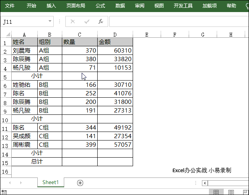The width and height of the screenshot is (249, 195).
Task: Switch to Normal view icon
Action: [x=216, y=192]
